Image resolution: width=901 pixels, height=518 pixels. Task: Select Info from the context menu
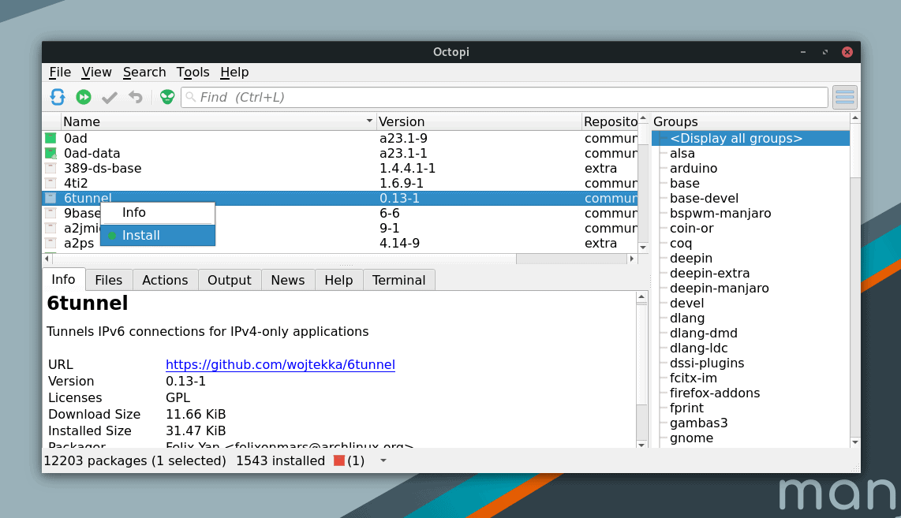click(x=134, y=213)
